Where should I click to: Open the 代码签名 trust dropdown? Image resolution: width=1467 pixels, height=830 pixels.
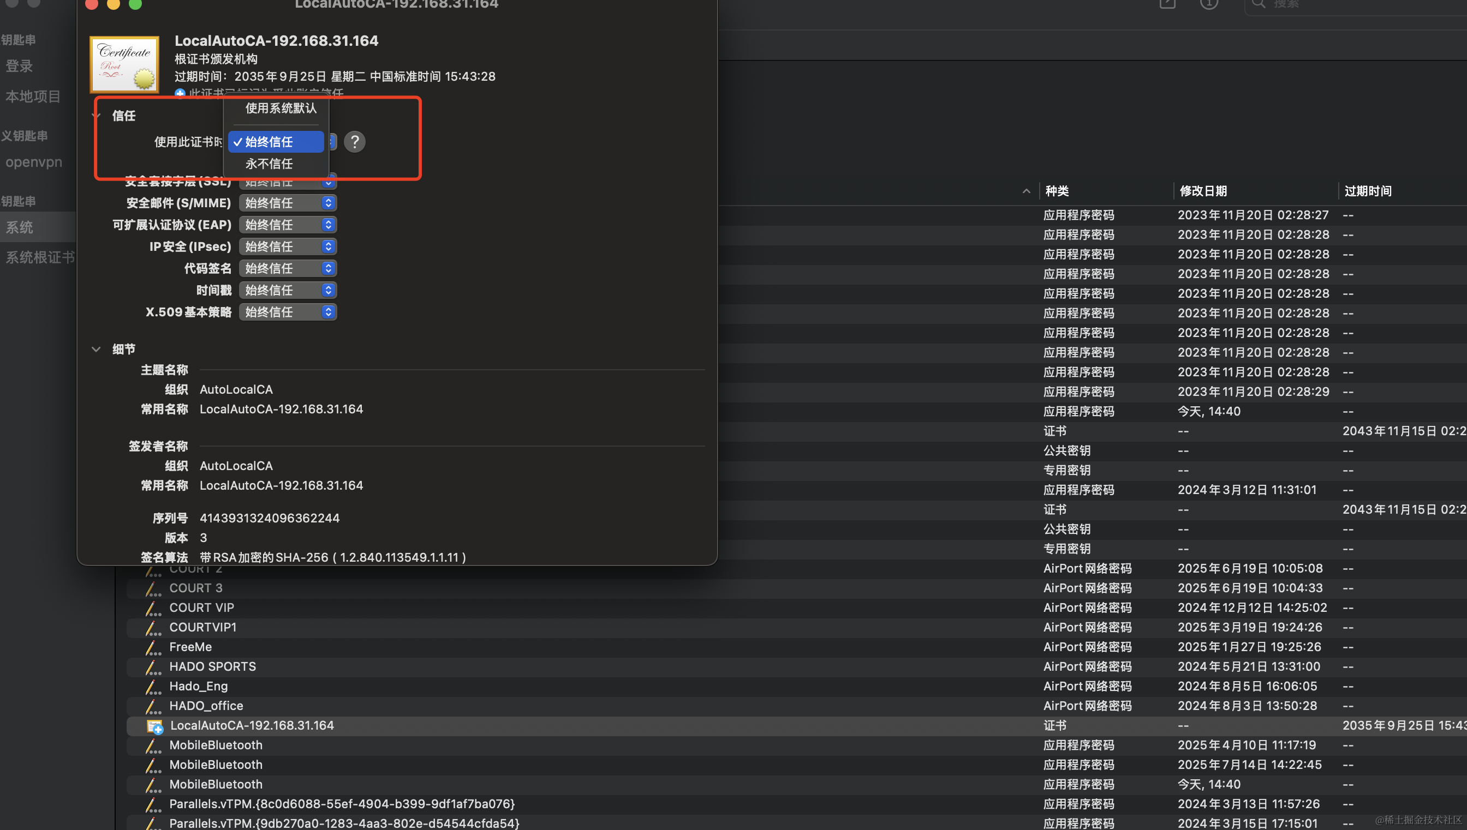pos(288,268)
